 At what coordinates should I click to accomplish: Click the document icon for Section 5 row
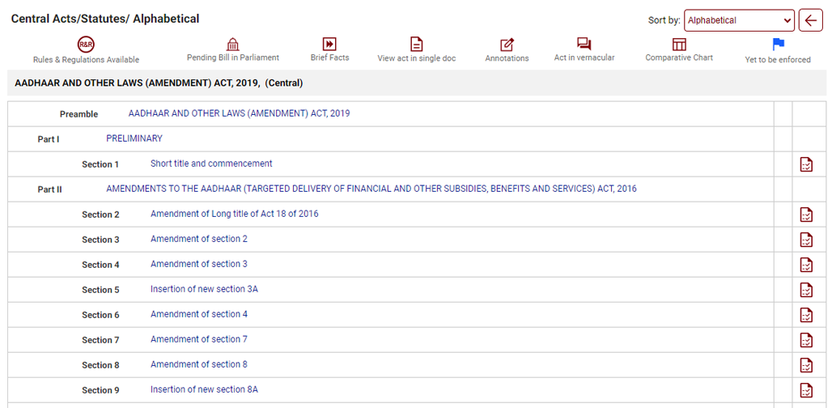(806, 290)
